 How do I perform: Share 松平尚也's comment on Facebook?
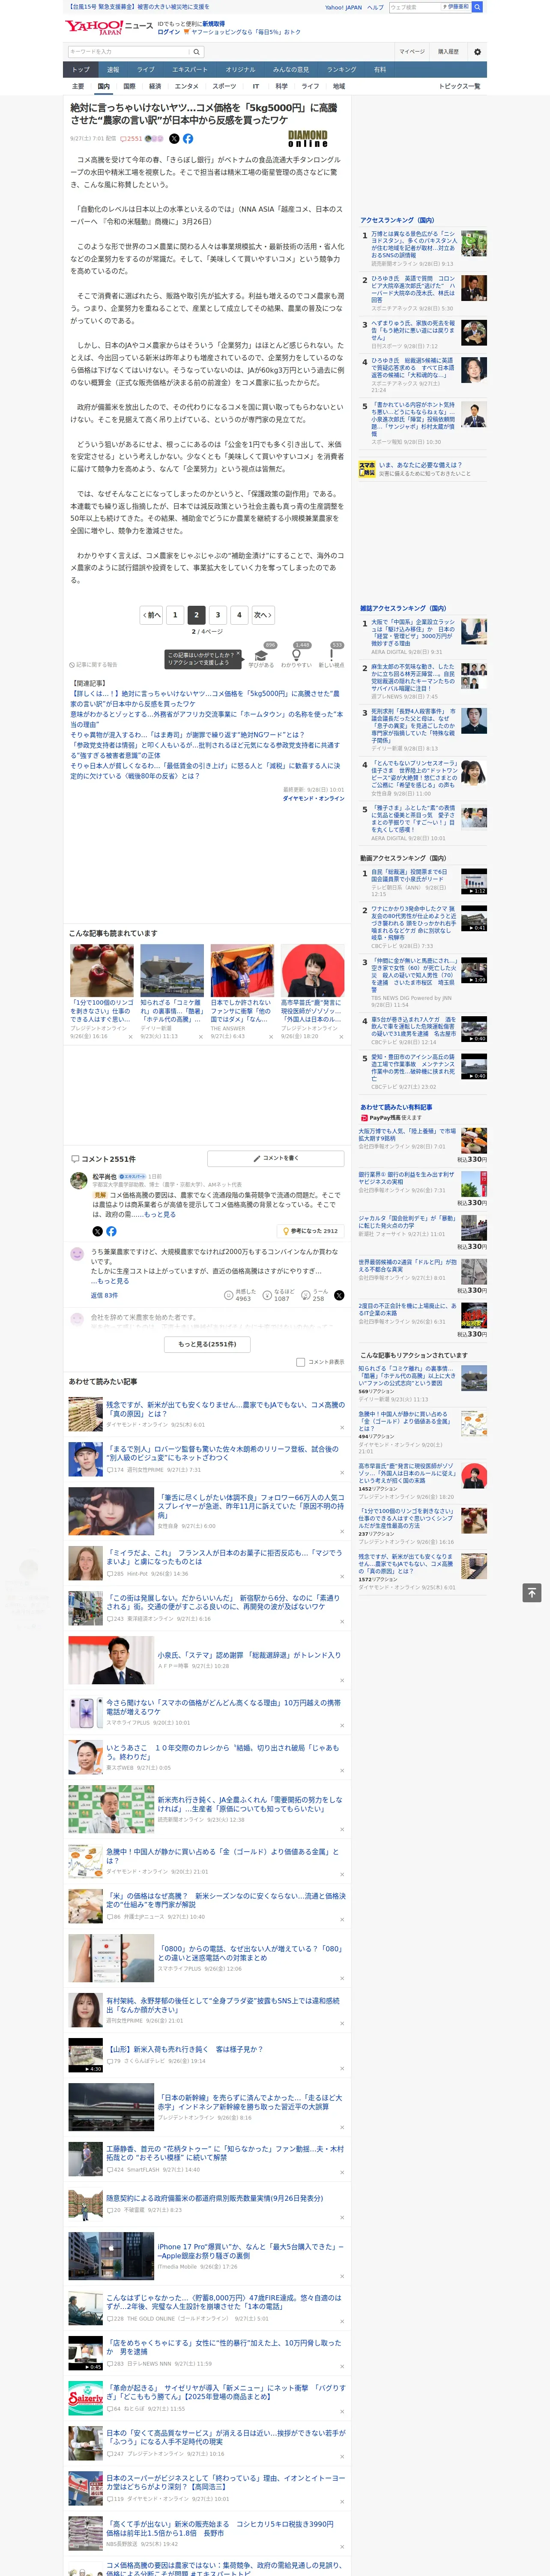click(111, 1231)
